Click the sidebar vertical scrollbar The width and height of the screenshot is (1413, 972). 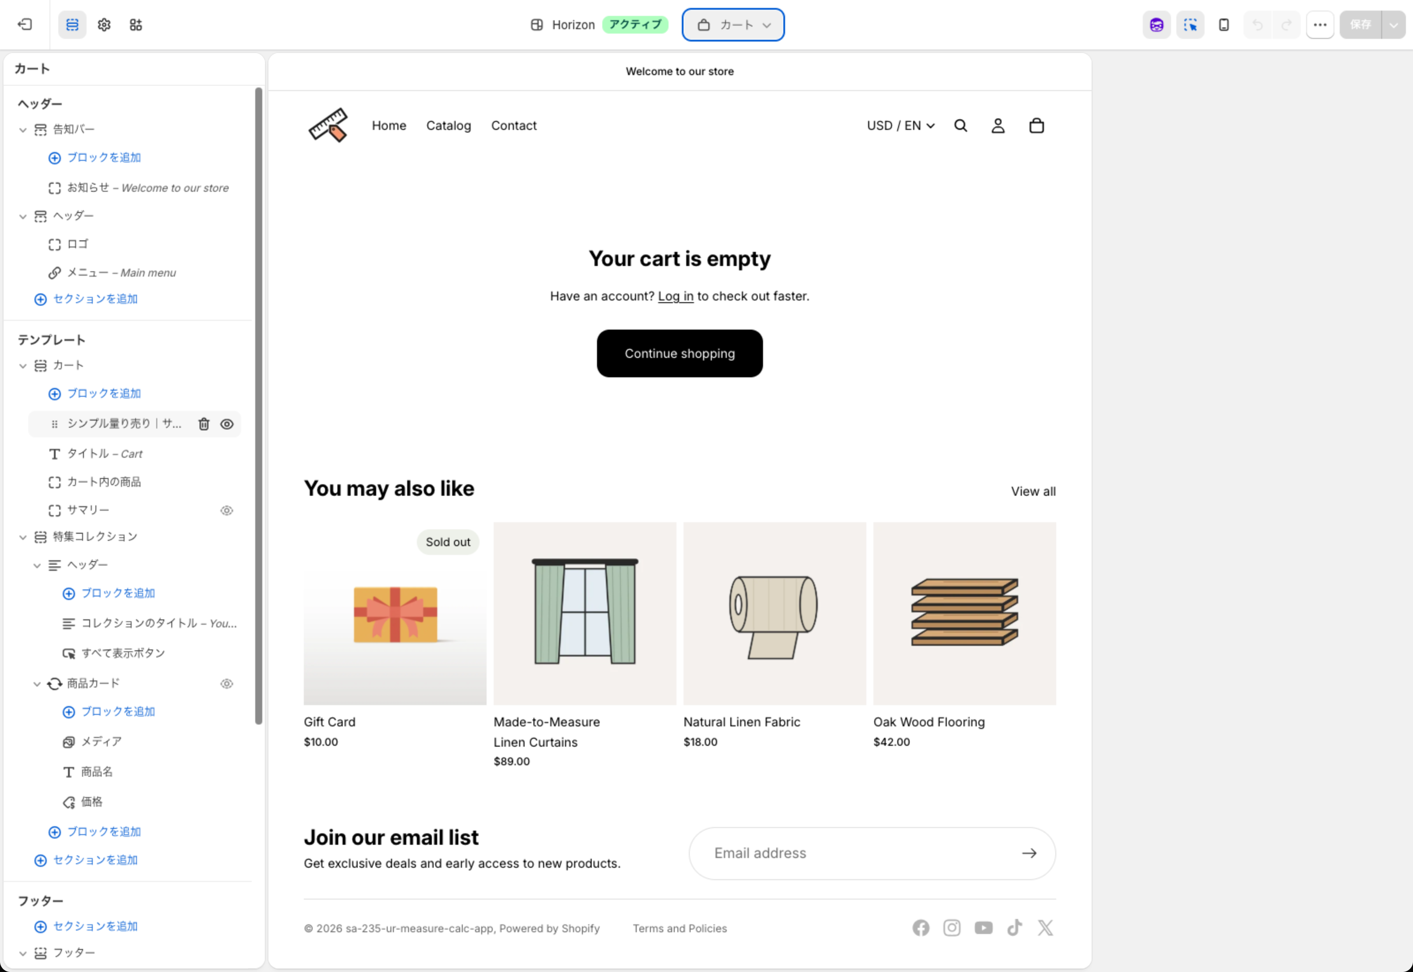[x=259, y=406]
